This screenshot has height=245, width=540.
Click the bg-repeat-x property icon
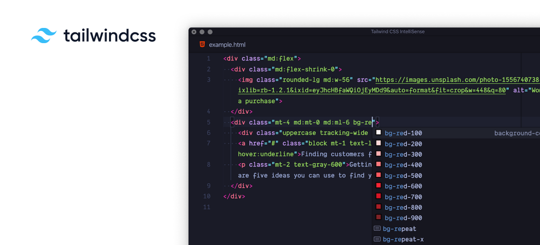[x=377, y=239]
